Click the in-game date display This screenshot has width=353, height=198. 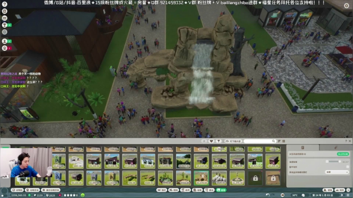(323, 195)
